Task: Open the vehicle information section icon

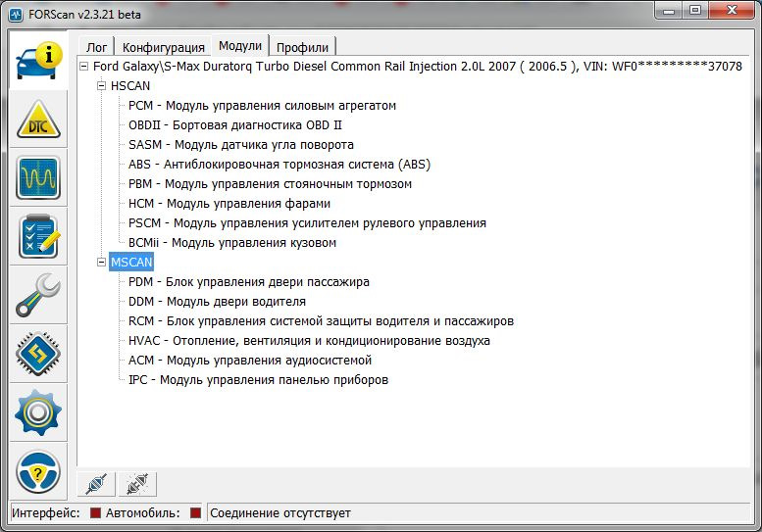Action: pyautogui.click(x=38, y=61)
